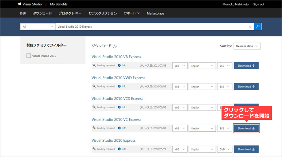The width and height of the screenshot is (282, 157).
Task: Open the x86 dropdown for VB Express
Action: [x=180, y=66]
